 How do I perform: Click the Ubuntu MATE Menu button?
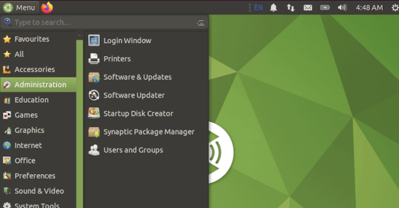19,8
